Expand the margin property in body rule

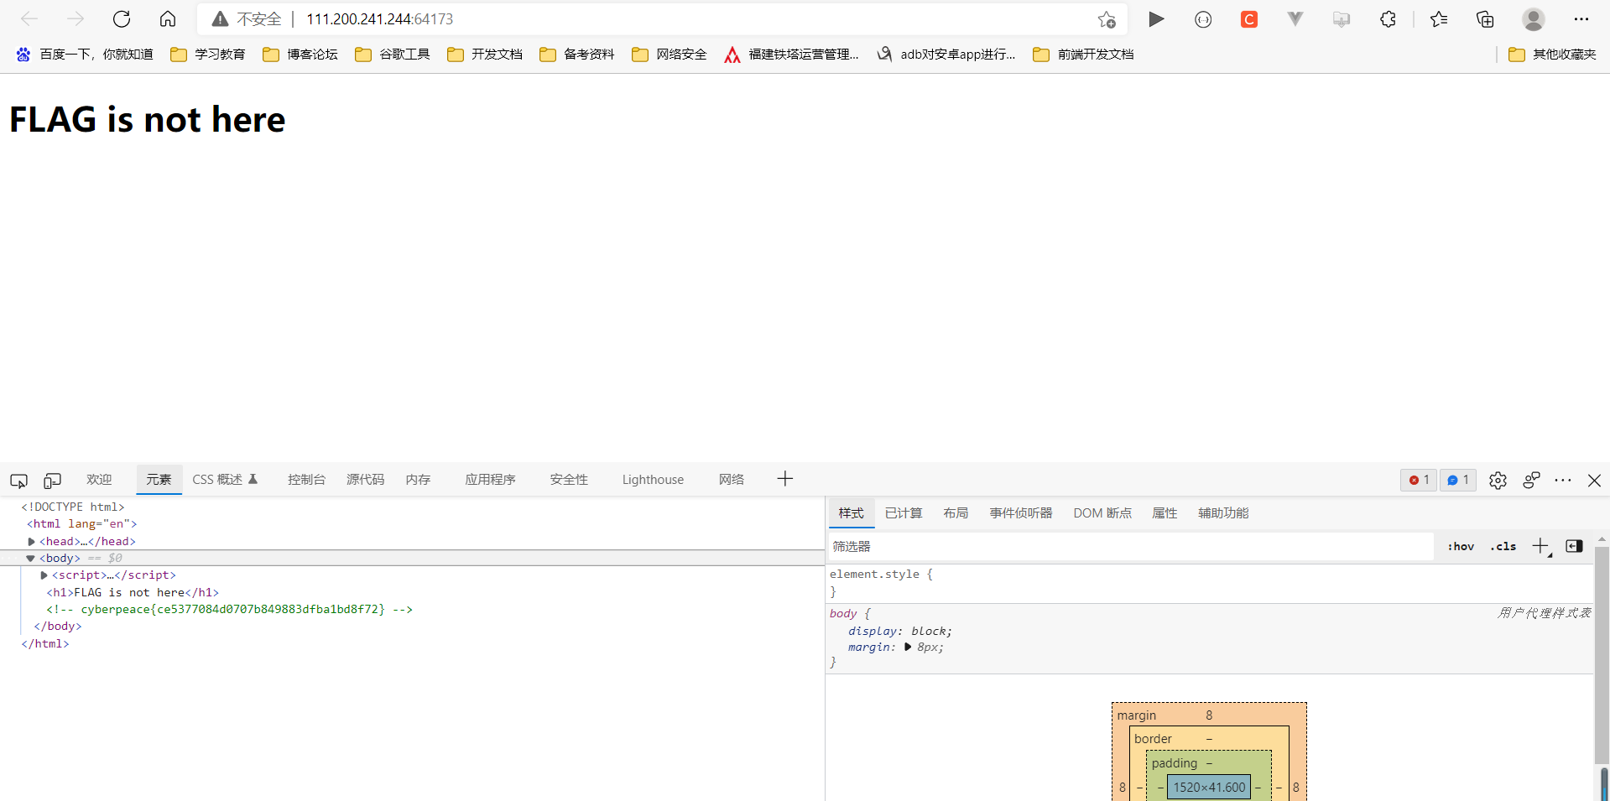pos(907,647)
